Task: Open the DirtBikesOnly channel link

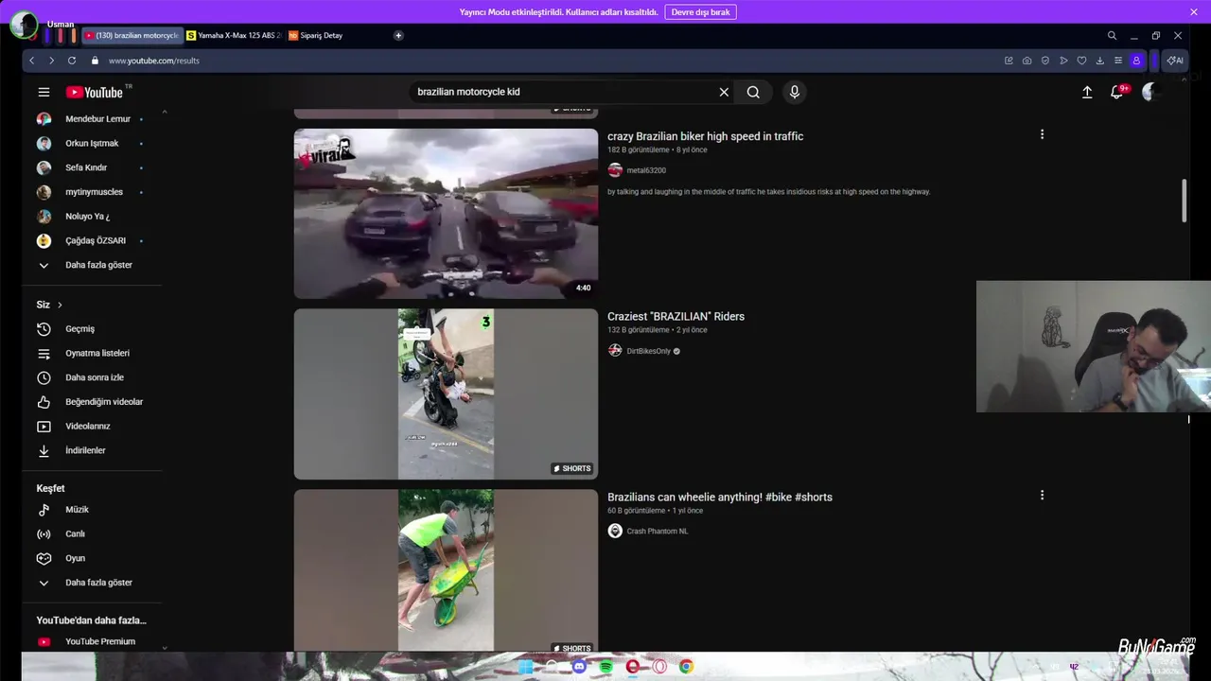Action: [x=648, y=351]
